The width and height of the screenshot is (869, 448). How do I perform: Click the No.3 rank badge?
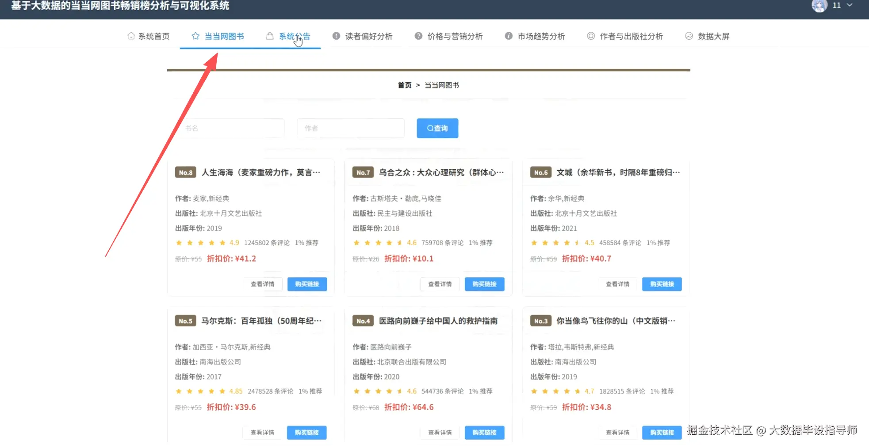click(541, 321)
